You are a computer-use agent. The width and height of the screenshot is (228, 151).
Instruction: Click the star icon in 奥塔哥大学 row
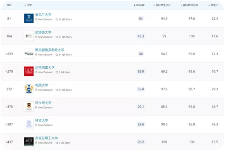57,37
